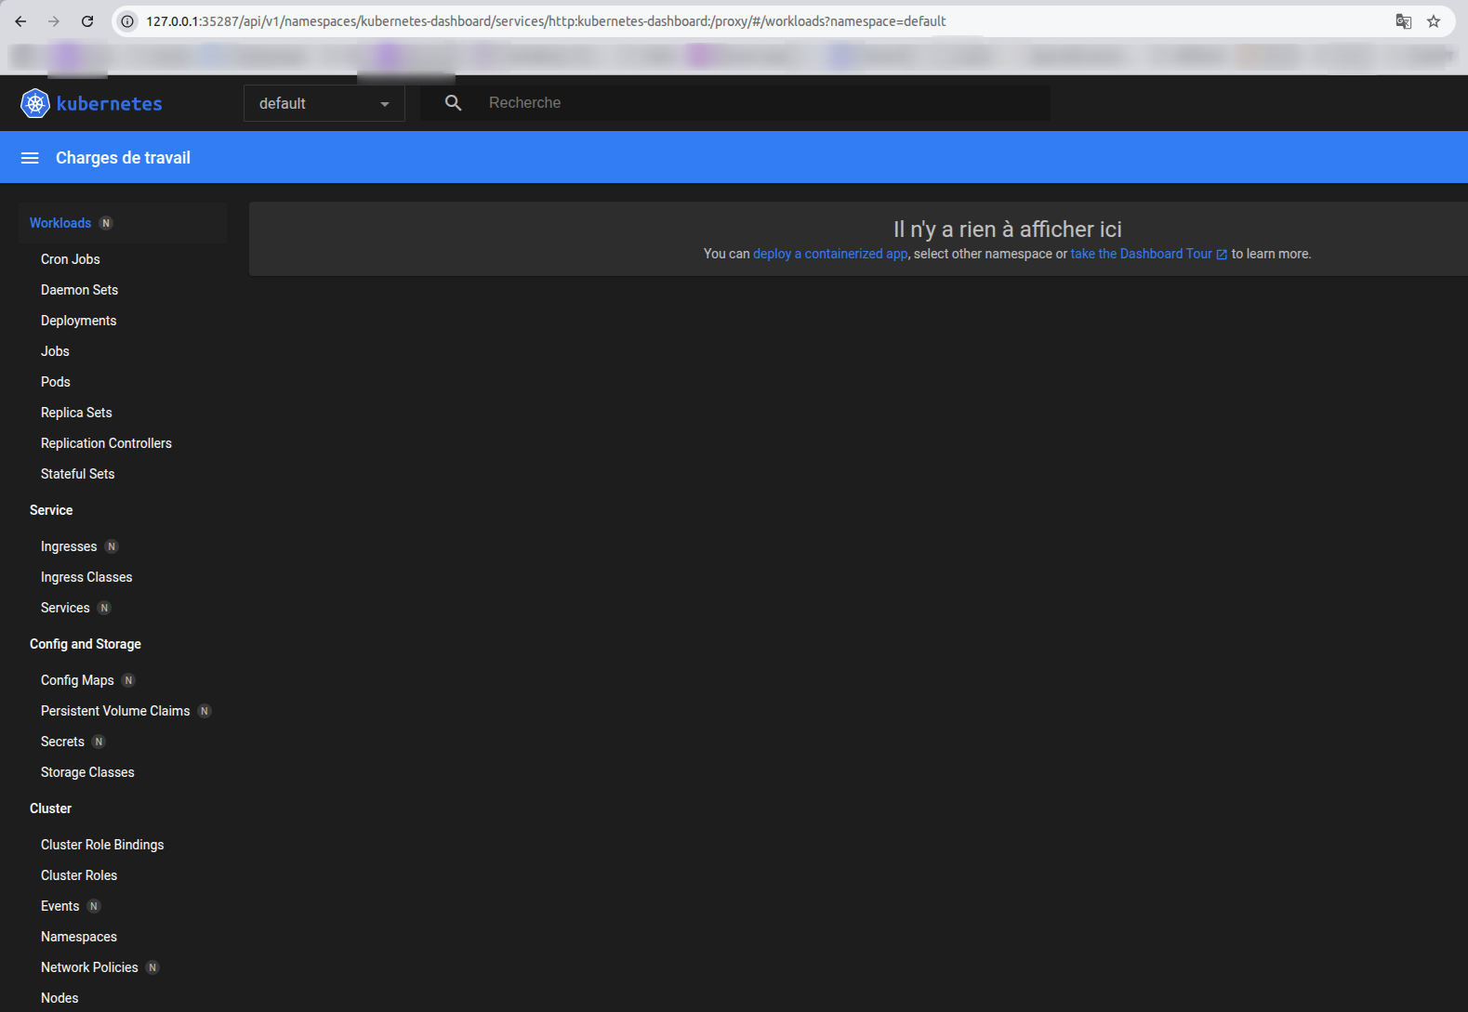Screen dimensions: 1468x1012
Task: Open Cluster Roles
Action: click(79, 875)
